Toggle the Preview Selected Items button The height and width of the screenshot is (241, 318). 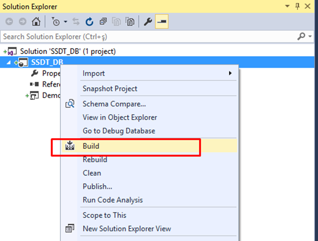[162, 22]
